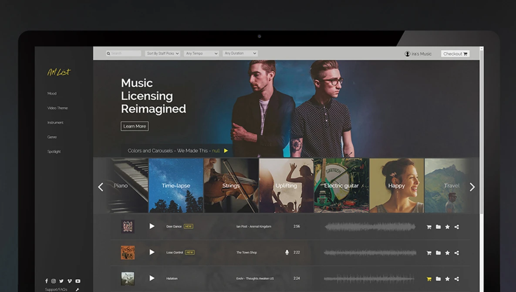This screenshot has height=292, width=516.
Task: Click the Lose Control album cover
Action: point(128,252)
